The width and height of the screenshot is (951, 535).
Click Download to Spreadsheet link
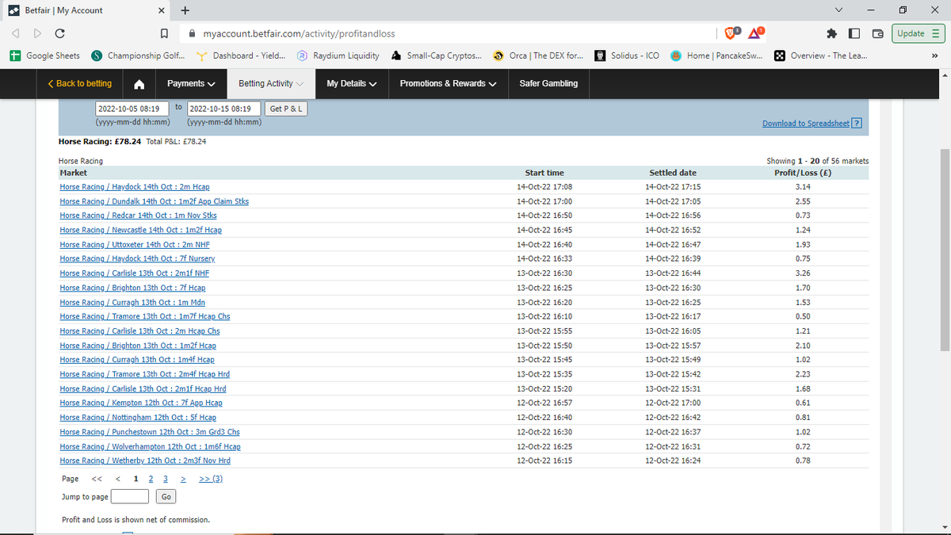click(x=805, y=123)
